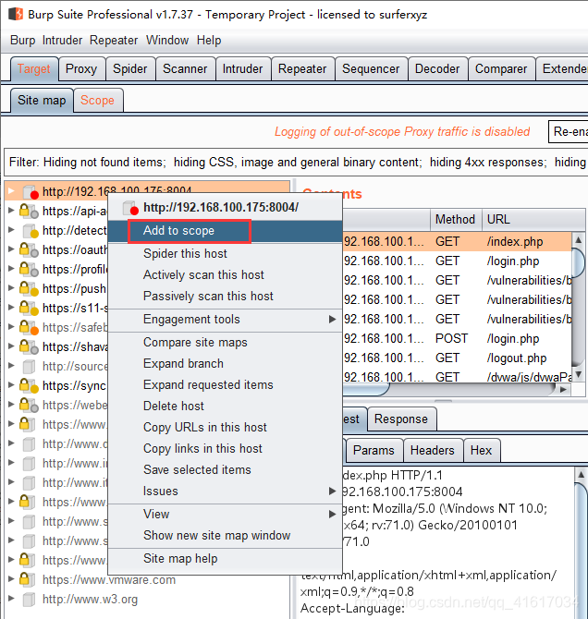Open the Headers tab
Image resolution: width=588 pixels, height=619 pixels.
(x=433, y=451)
